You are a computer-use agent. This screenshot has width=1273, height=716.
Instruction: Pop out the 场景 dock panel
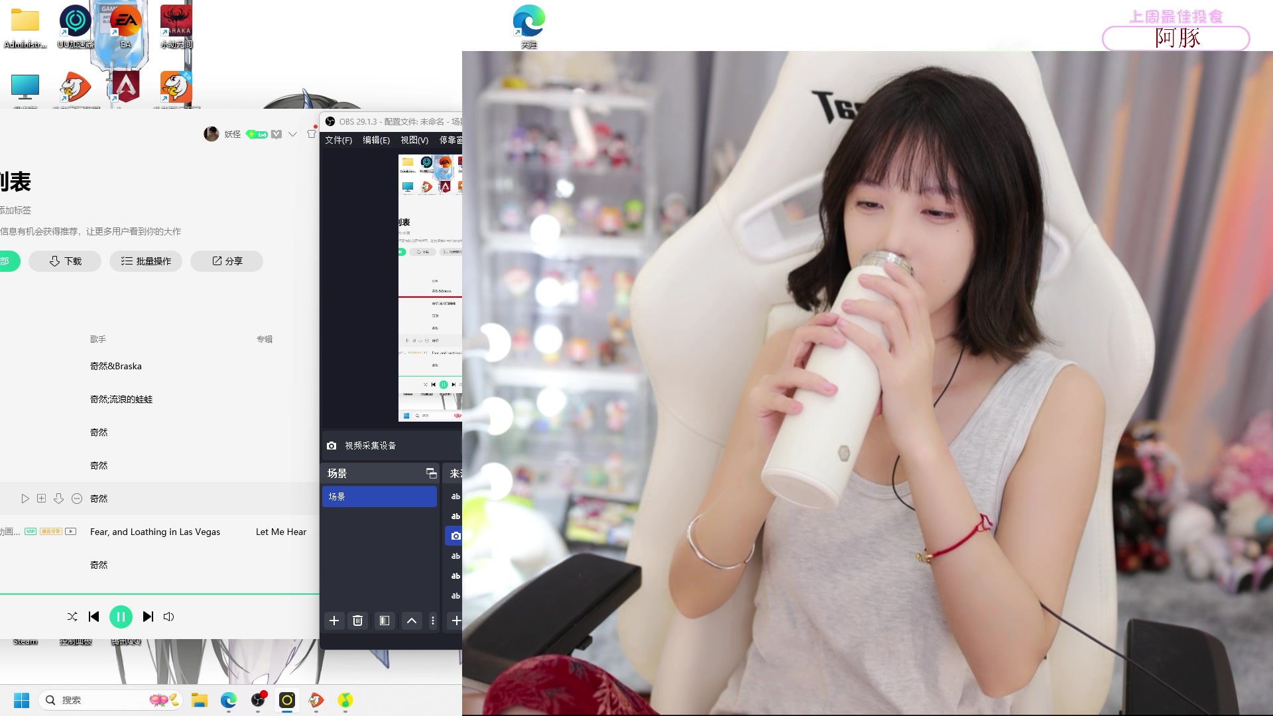pos(431,473)
